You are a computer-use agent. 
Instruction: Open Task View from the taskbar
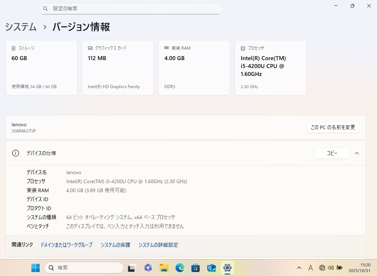coord(132,268)
